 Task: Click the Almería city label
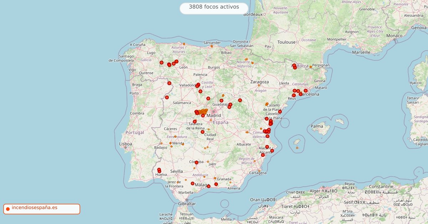coord(234,188)
